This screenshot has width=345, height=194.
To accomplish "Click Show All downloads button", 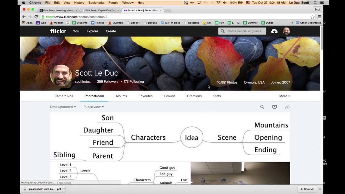I will [x=307, y=189].
